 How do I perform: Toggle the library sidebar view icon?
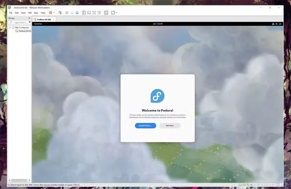tap(84, 13)
